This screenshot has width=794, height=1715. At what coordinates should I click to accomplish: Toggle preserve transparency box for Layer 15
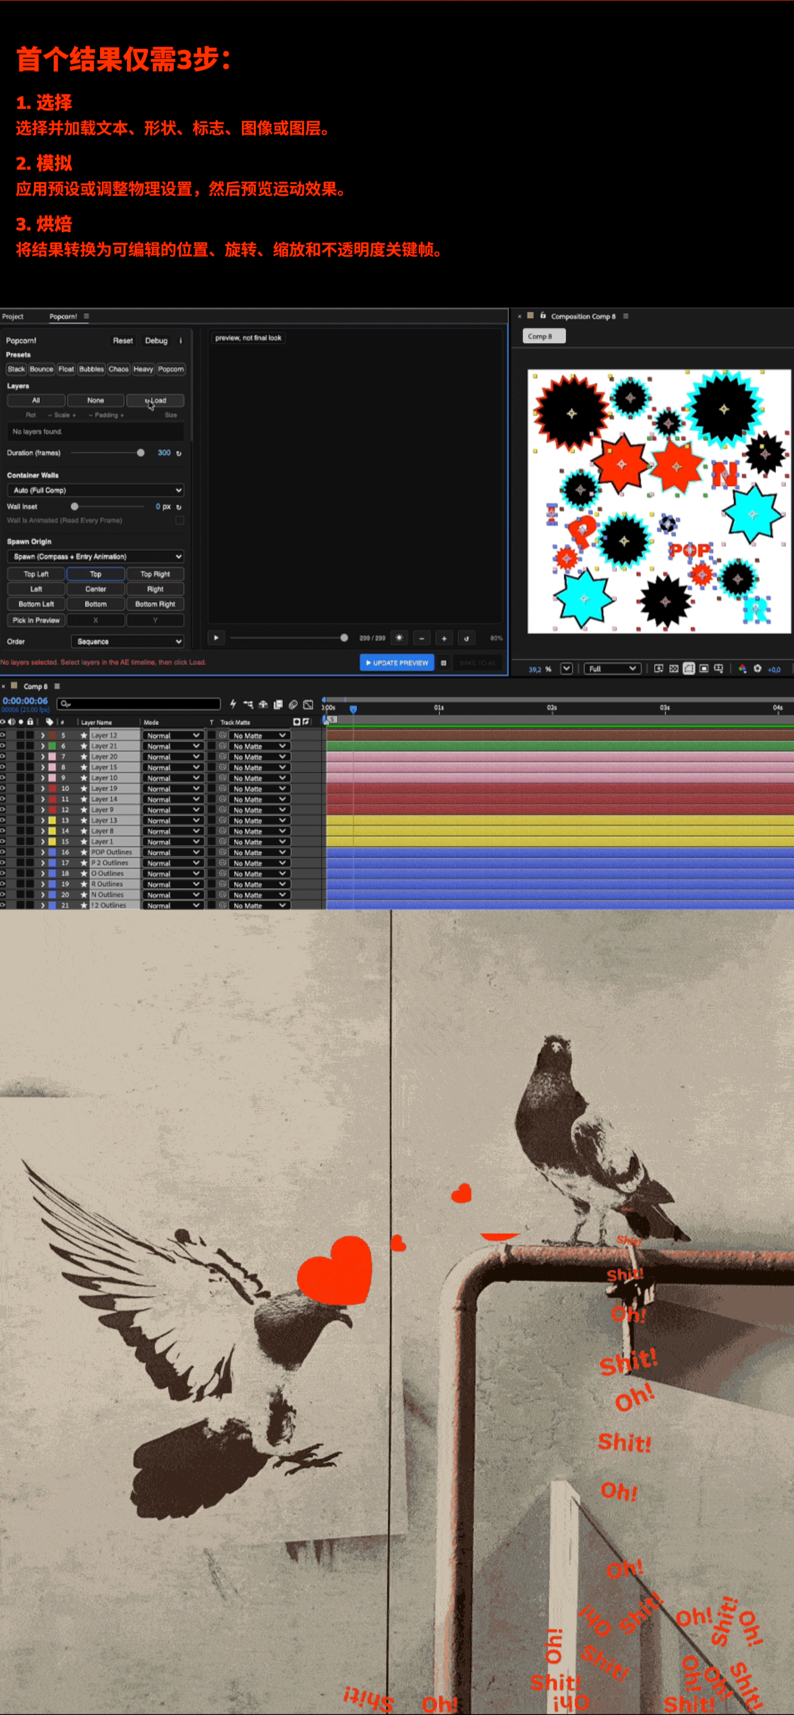point(211,767)
